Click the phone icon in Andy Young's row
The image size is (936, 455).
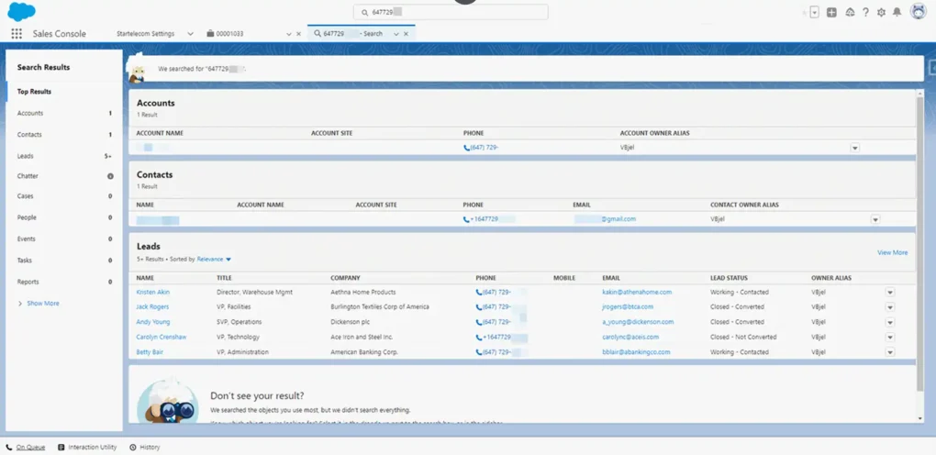[479, 322]
